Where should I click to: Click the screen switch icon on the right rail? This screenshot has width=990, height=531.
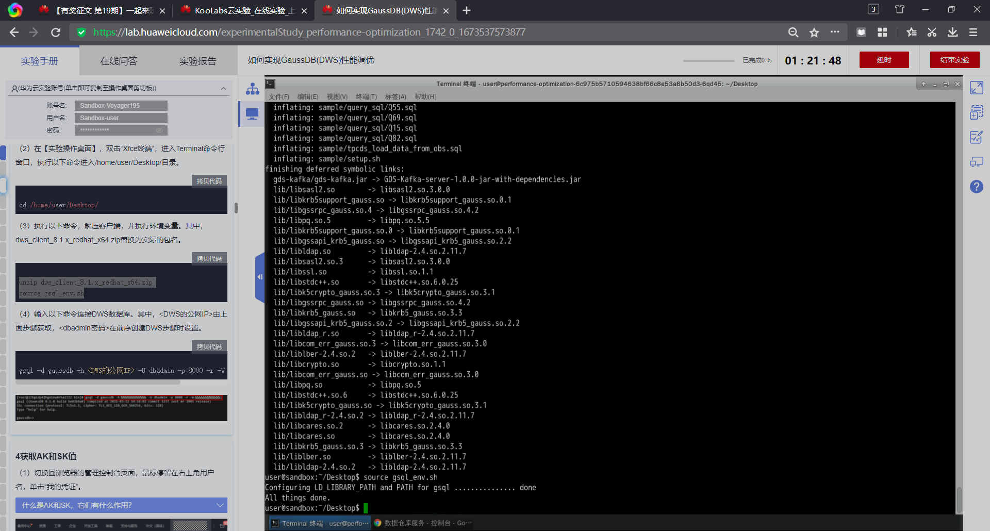coord(977,162)
